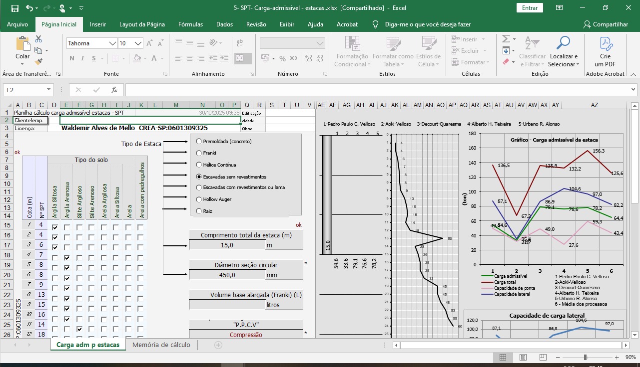This screenshot has height=367, width=640.
Task: Click the Cut scissors icon
Action: coord(39,39)
